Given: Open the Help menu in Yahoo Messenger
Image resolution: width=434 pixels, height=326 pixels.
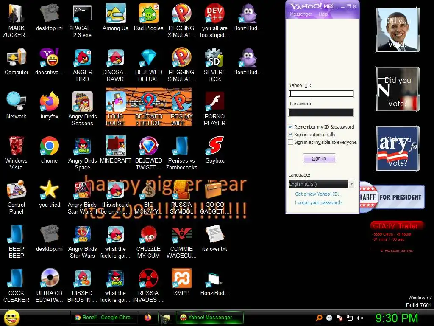Looking at the screenshot, I should click(323, 14).
